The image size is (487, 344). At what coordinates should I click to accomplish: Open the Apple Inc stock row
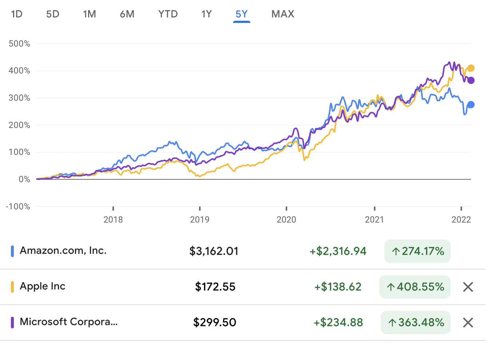coord(43,287)
